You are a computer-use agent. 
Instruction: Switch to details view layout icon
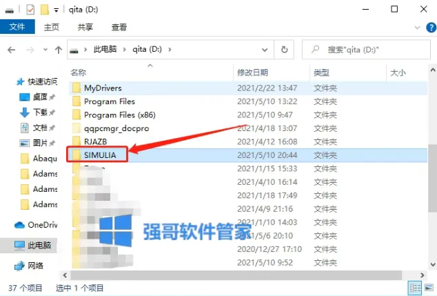[x=415, y=288]
